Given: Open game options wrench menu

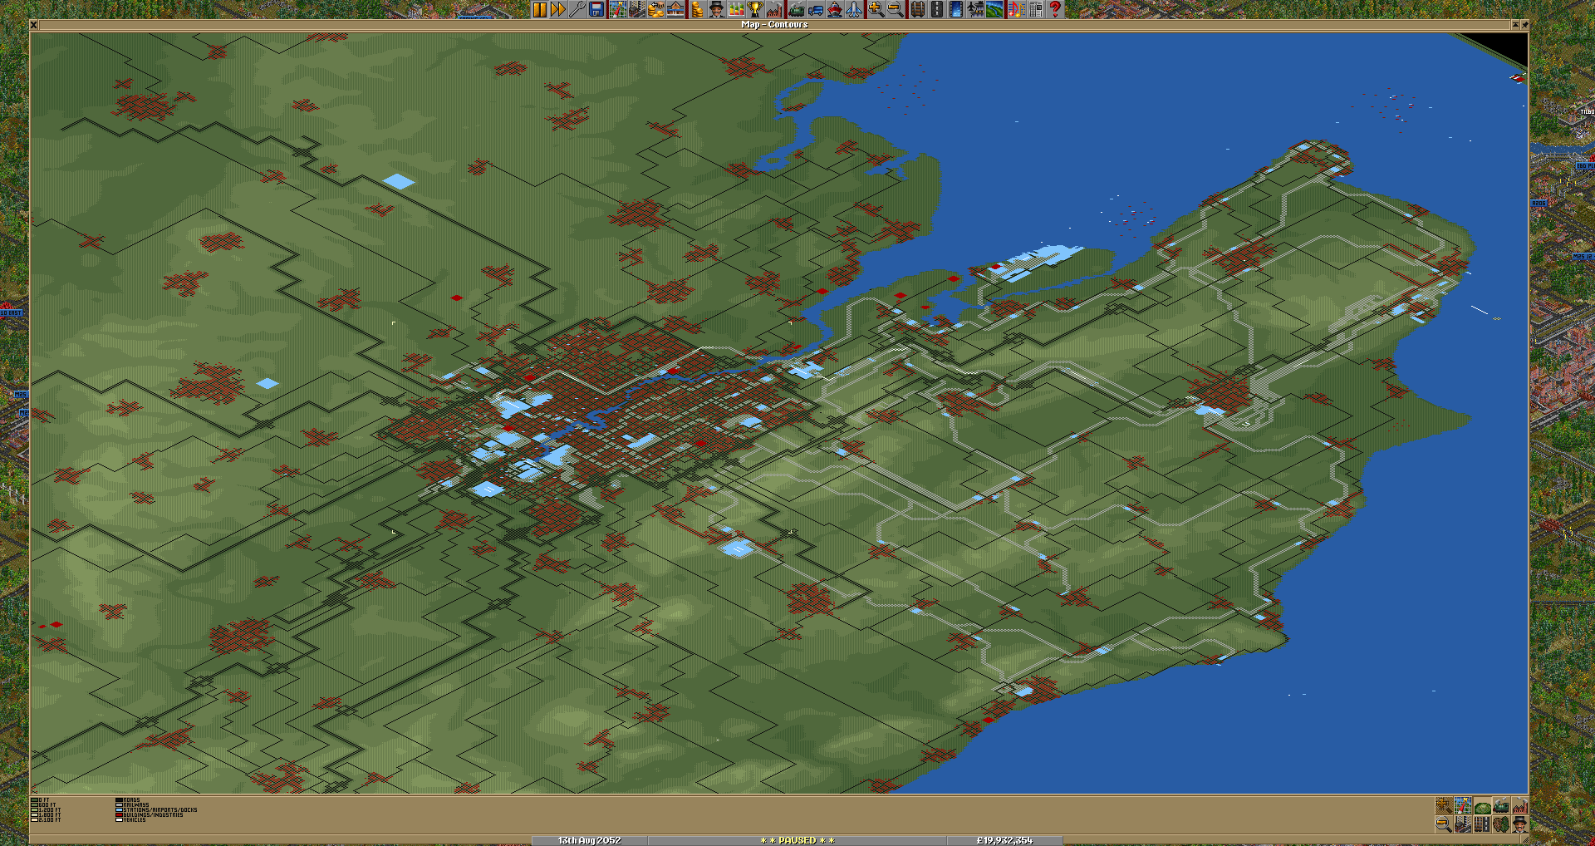Looking at the screenshot, I should point(577,9).
